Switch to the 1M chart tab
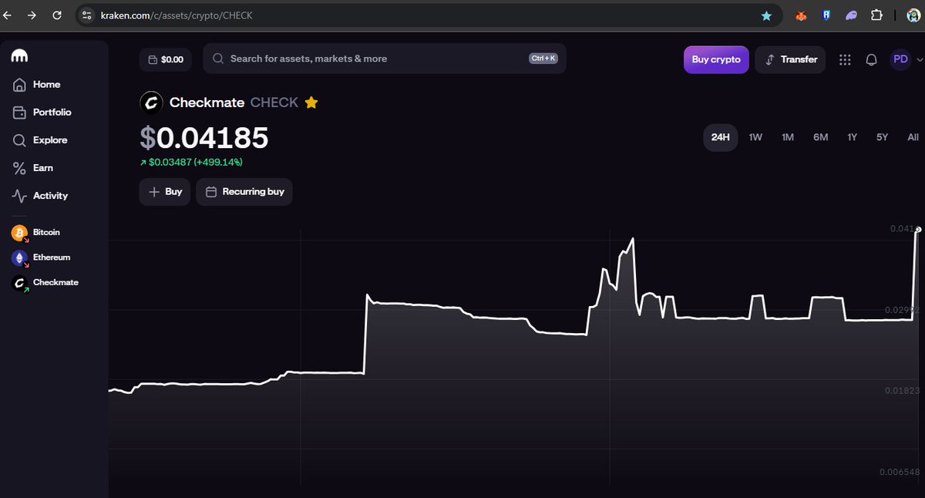Viewport: 925px width, 498px height. coord(787,136)
